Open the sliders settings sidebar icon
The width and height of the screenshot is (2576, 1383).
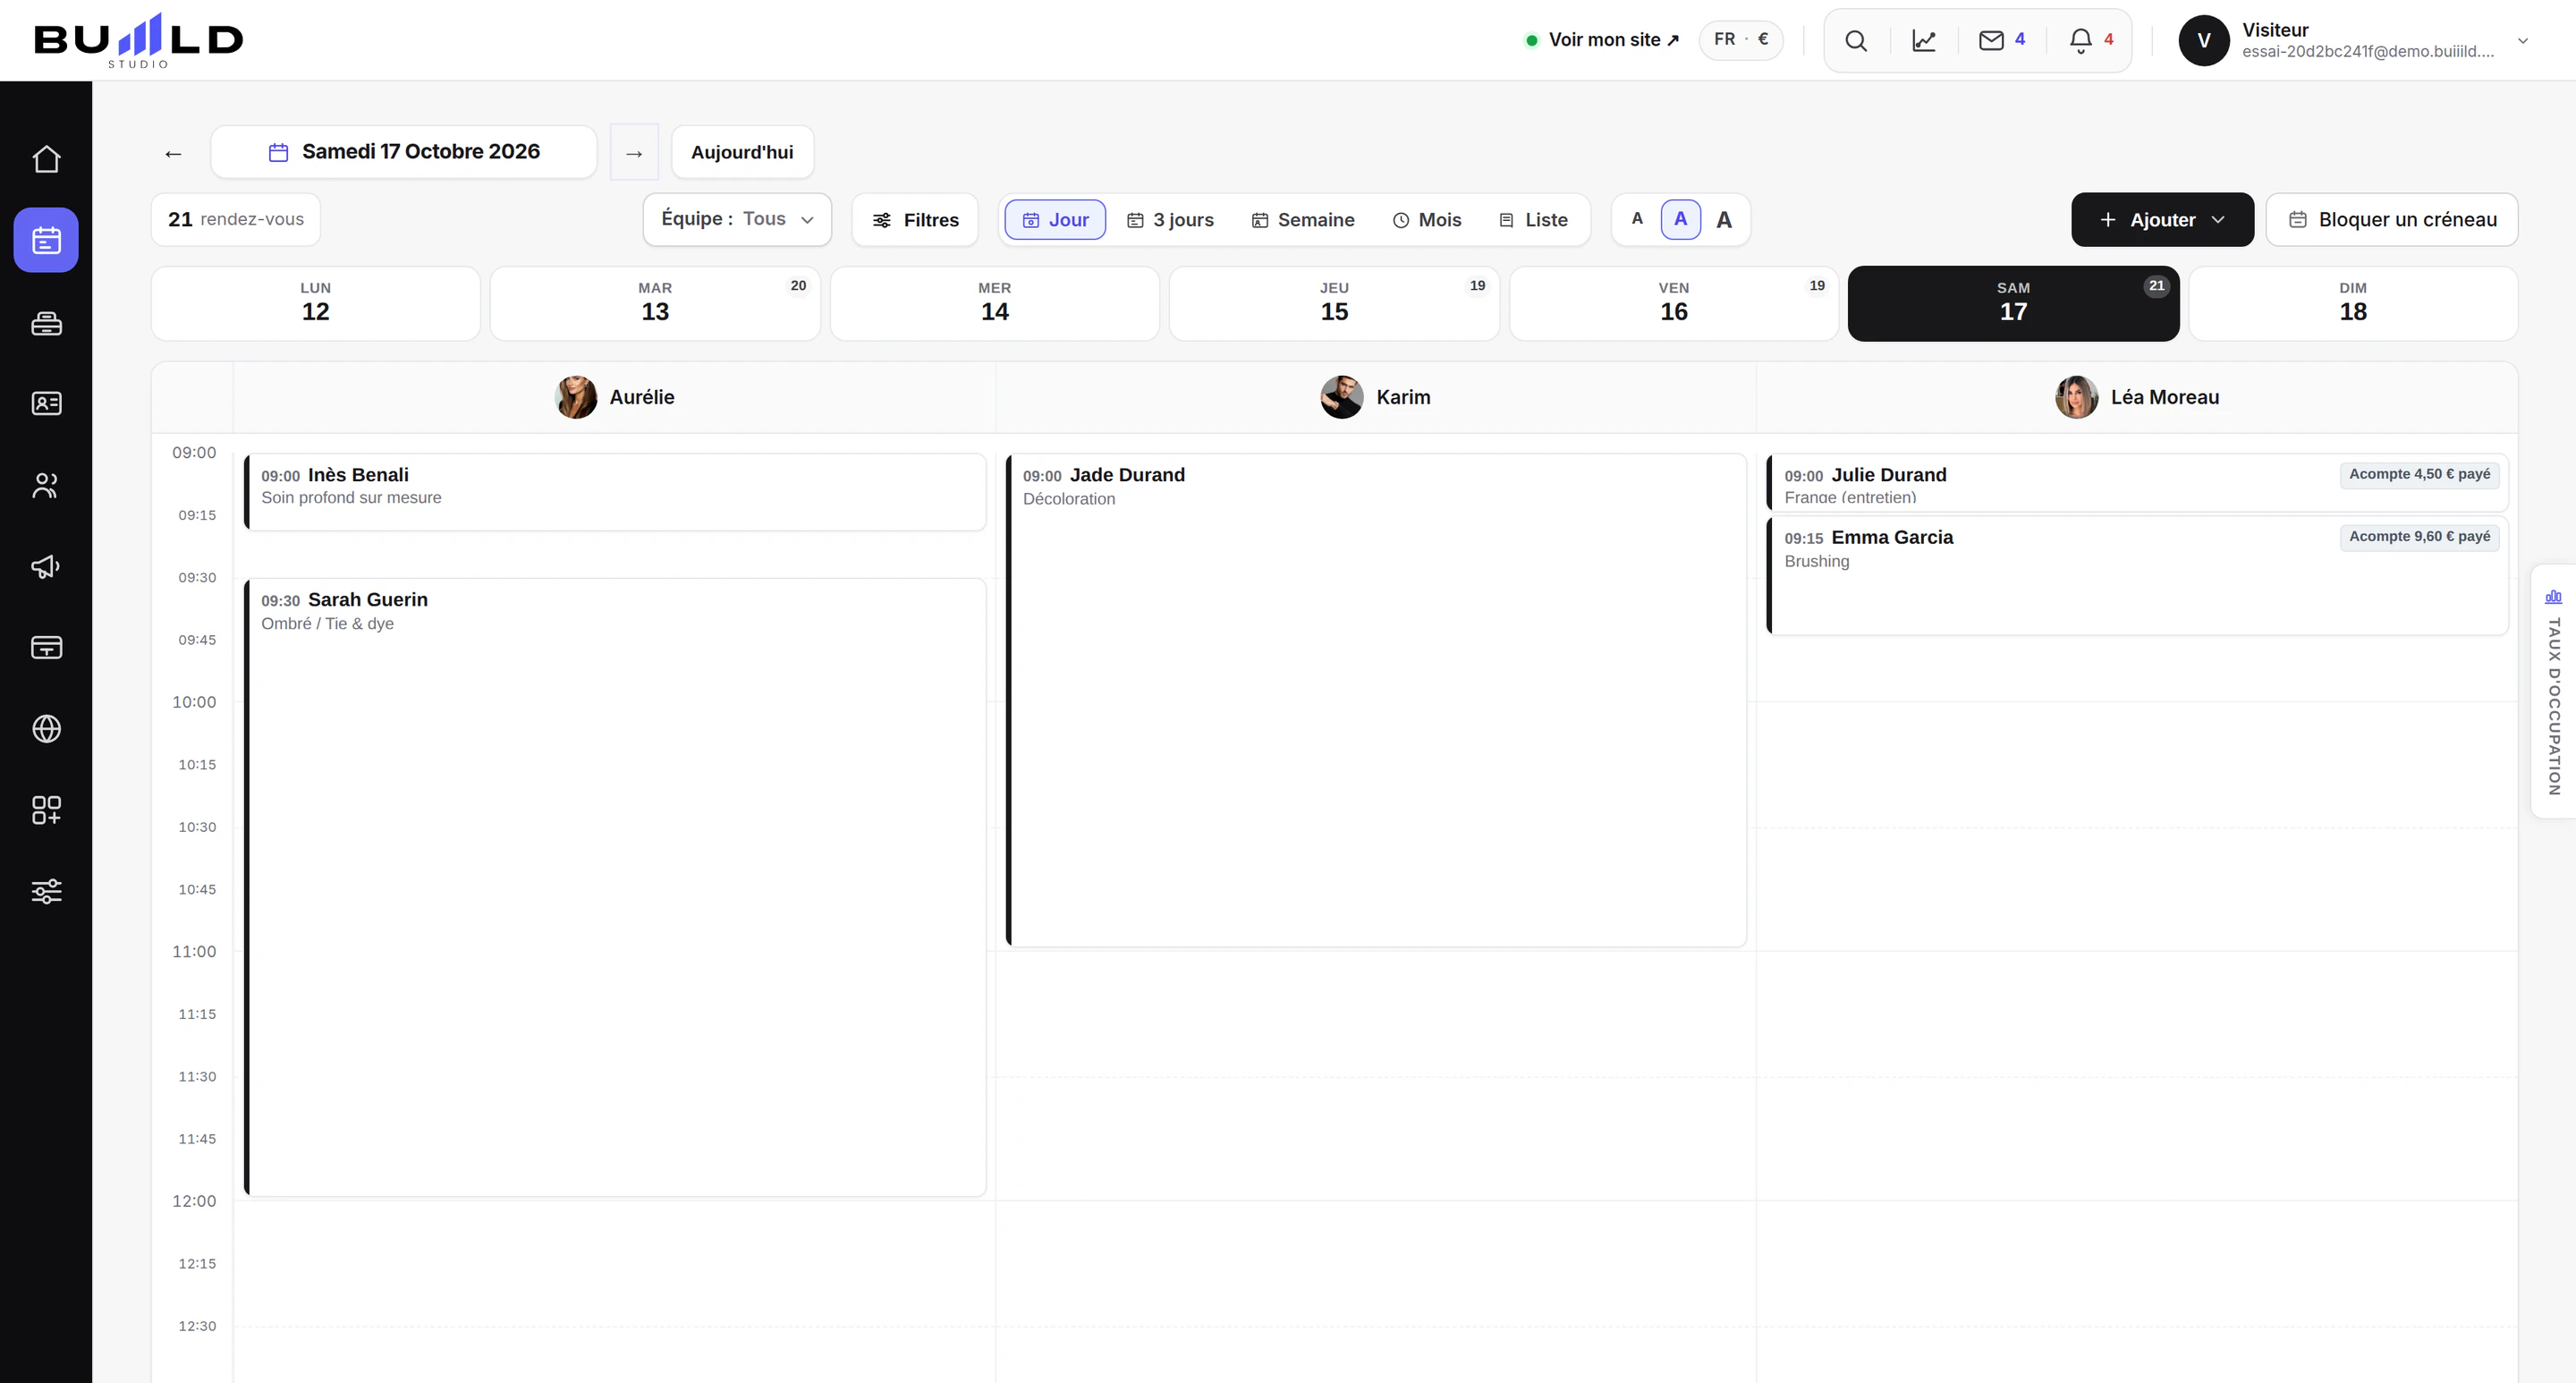pyautogui.click(x=46, y=891)
